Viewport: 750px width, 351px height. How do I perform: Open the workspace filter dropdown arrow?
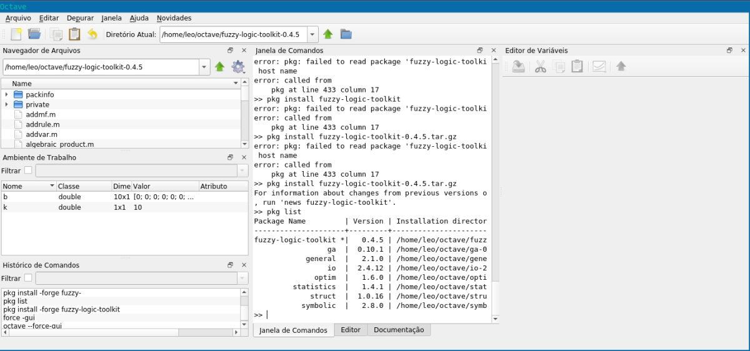(242, 171)
